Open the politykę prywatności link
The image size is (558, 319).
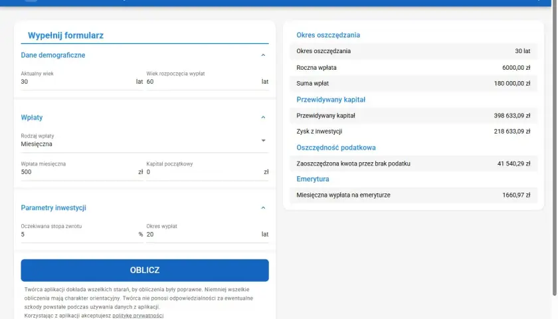click(138, 316)
